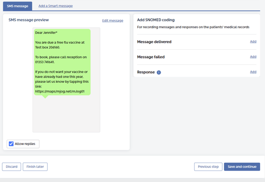Go back with Previous step

(208, 167)
